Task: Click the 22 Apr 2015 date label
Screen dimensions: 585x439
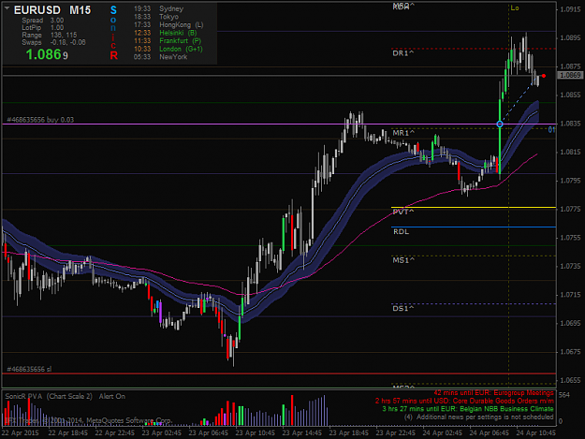Action: tap(21, 432)
